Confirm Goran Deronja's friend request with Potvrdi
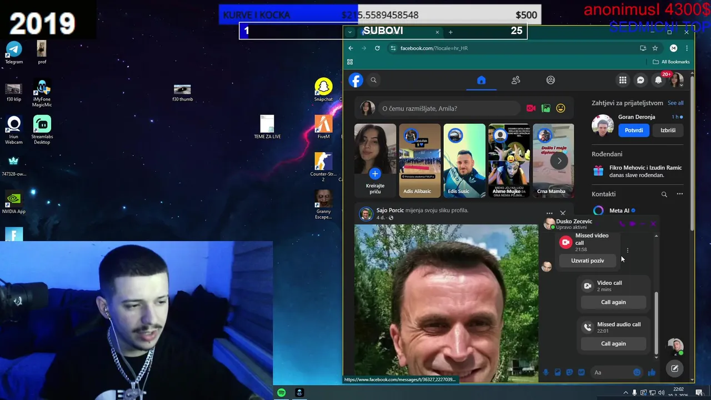Image resolution: width=711 pixels, height=400 pixels. pyautogui.click(x=634, y=131)
